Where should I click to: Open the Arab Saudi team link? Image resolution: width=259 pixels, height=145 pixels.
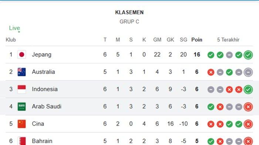click(47, 106)
